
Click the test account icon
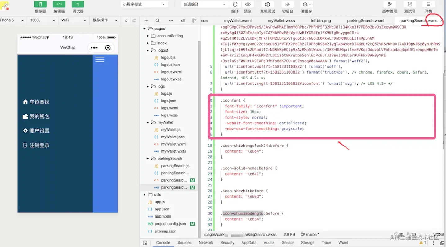coord(410,4)
